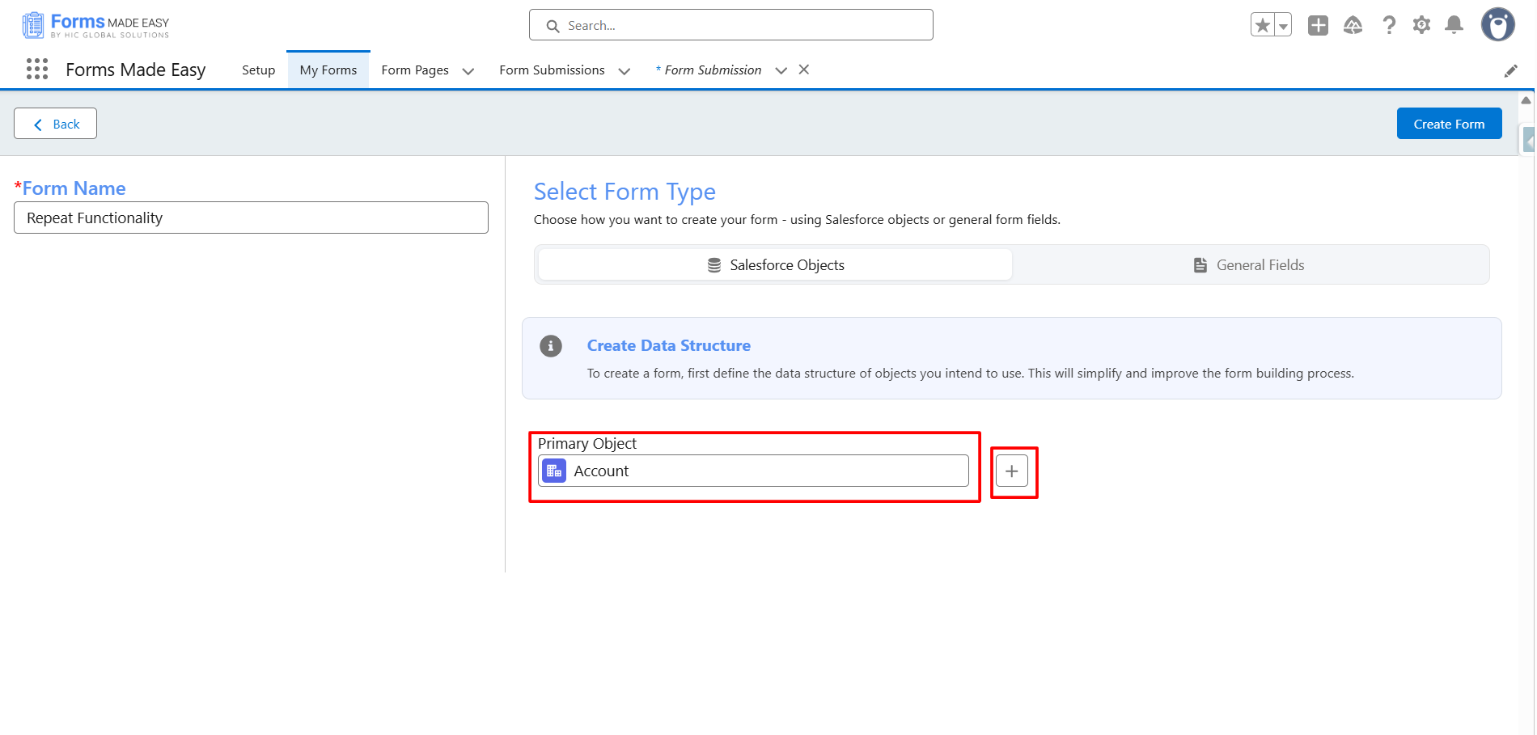Open the favorites list dropdown arrow
Image resolution: width=1537 pixels, height=735 pixels.
click(x=1283, y=25)
